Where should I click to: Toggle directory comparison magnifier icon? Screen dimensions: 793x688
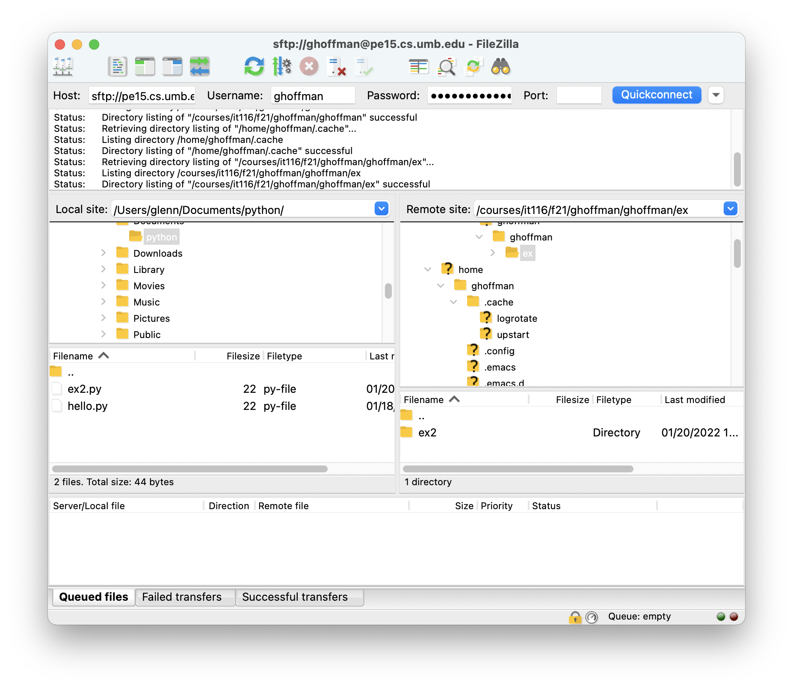tap(446, 67)
